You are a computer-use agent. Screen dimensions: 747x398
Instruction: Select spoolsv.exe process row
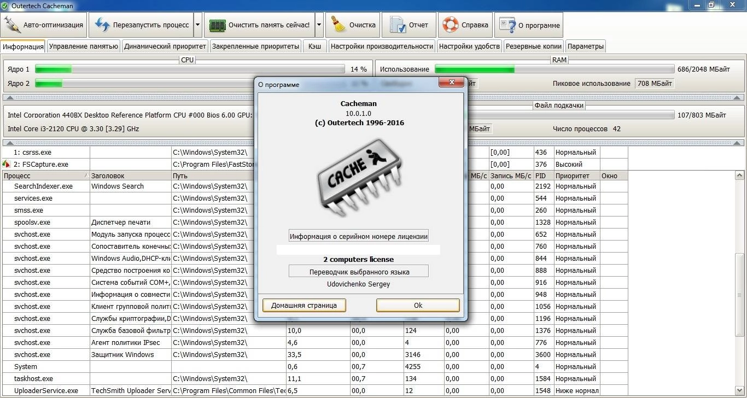(315, 222)
